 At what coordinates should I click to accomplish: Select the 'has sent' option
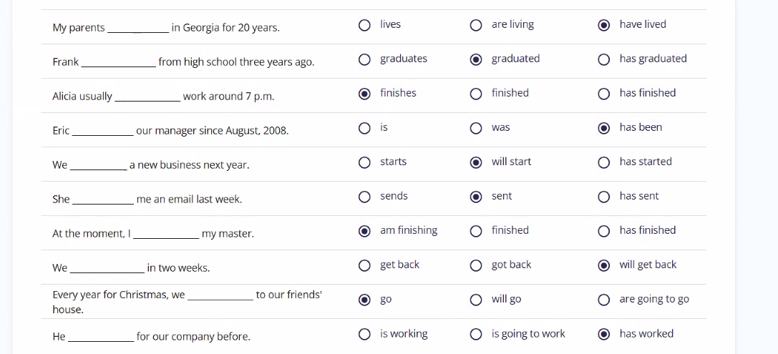point(604,197)
